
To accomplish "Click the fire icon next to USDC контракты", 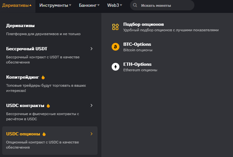I will tap(48, 106).
